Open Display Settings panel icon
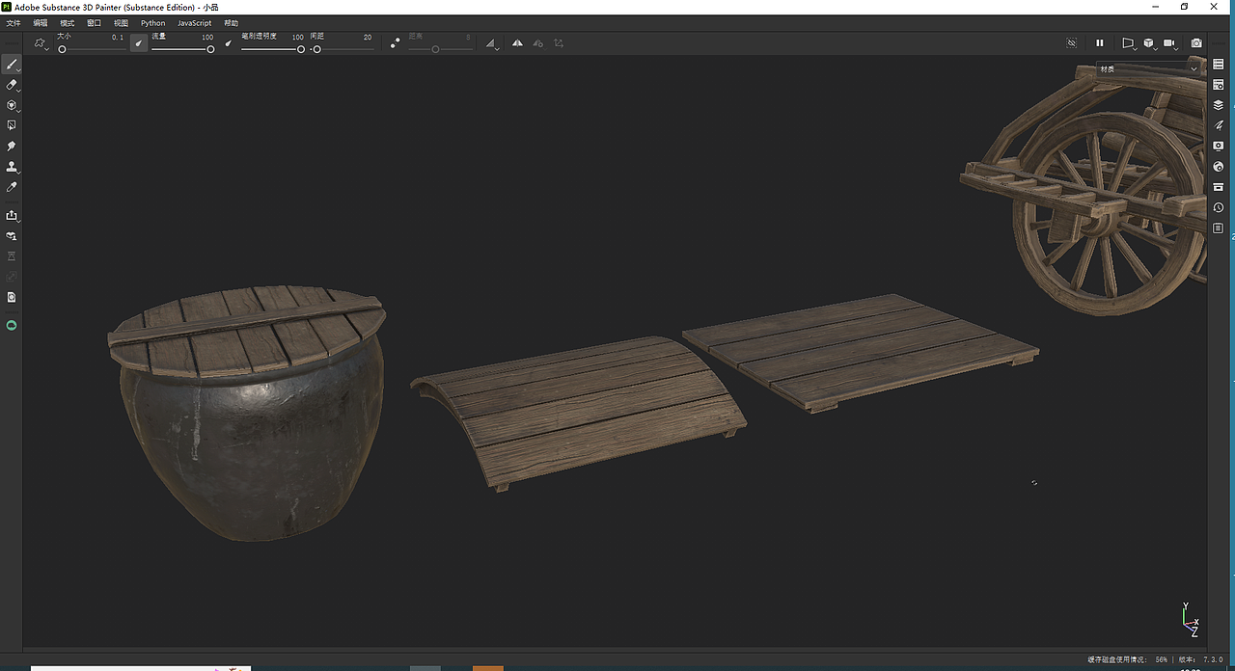Image resolution: width=1235 pixels, height=671 pixels. point(1219,147)
